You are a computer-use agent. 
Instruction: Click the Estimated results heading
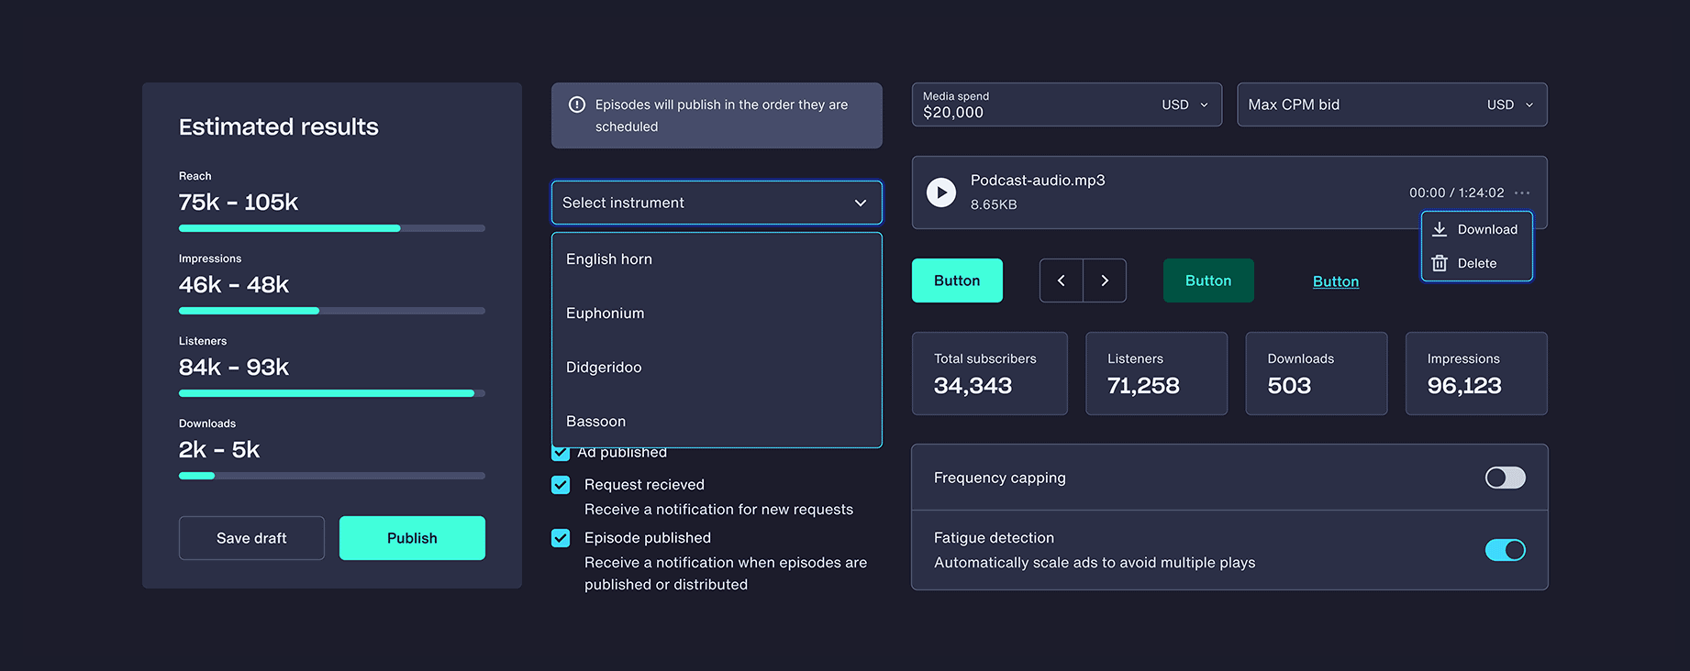[x=279, y=126]
